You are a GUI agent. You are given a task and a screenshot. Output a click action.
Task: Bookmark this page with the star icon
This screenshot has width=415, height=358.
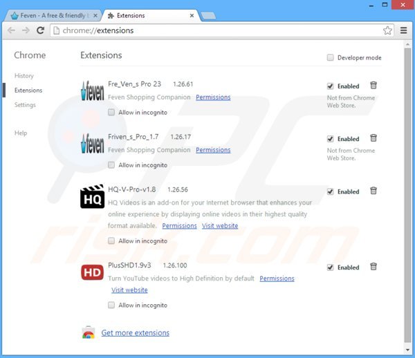click(388, 30)
